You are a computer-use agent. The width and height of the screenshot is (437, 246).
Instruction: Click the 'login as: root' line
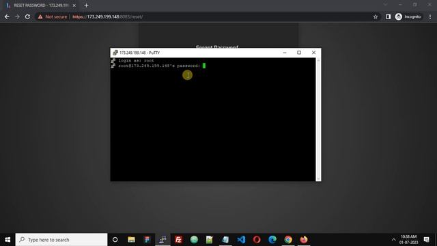click(136, 61)
